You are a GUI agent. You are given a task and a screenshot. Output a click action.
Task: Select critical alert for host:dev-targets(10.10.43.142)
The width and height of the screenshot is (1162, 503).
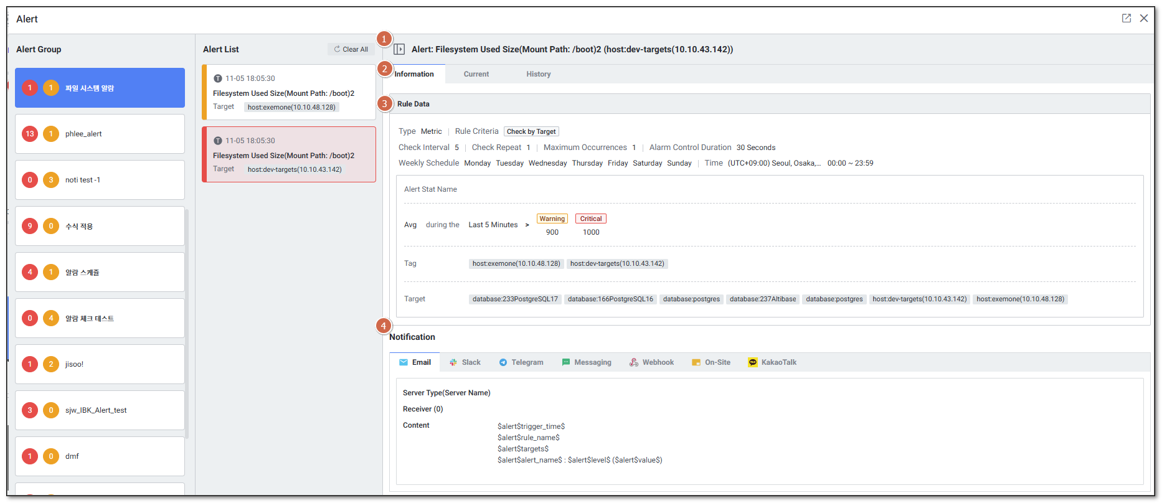pyautogui.click(x=289, y=154)
